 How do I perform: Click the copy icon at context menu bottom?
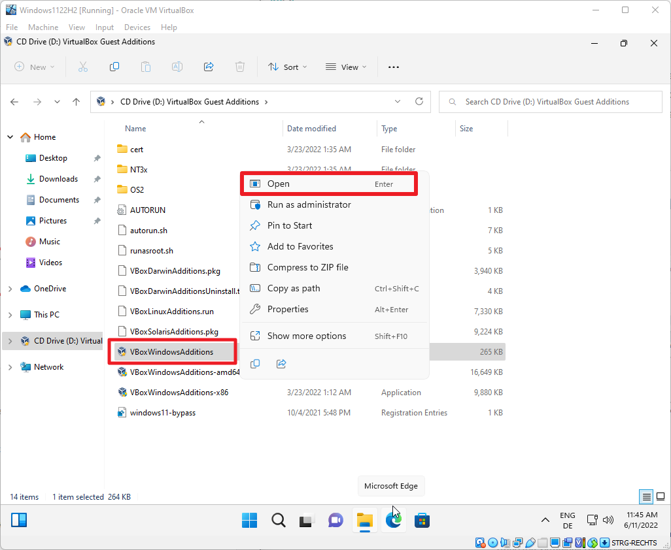(x=255, y=364)
